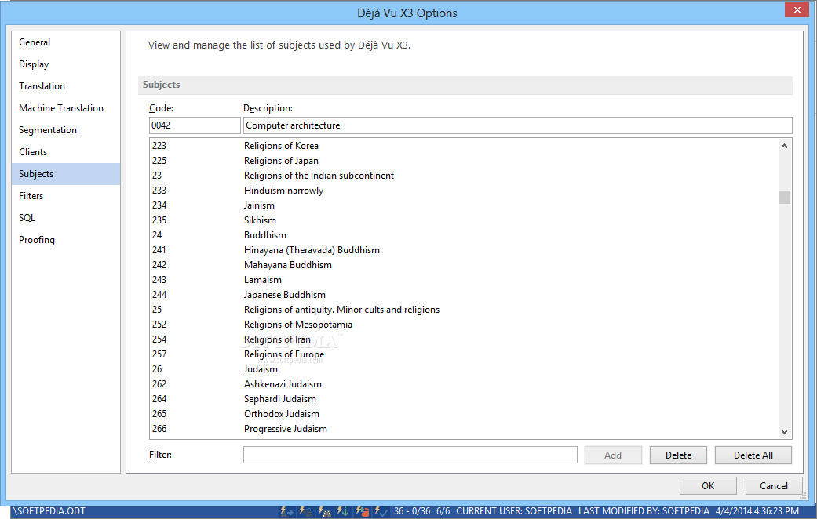817x519 pixels.
Task: Click the subjects list scrollbar thumb
Action: tap(784, 197)
